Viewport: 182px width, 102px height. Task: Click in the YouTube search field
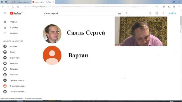click(80, 13)
